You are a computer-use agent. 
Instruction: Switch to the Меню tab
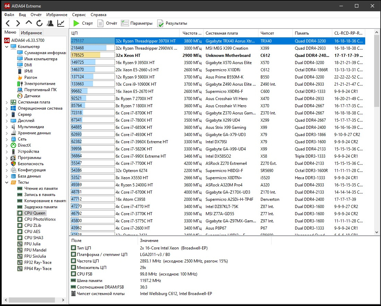(10, 32)
